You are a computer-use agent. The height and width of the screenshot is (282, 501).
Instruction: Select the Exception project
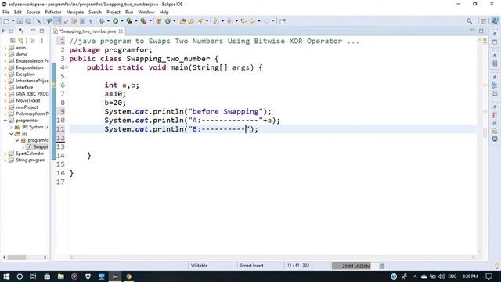(x=25, y=74)
